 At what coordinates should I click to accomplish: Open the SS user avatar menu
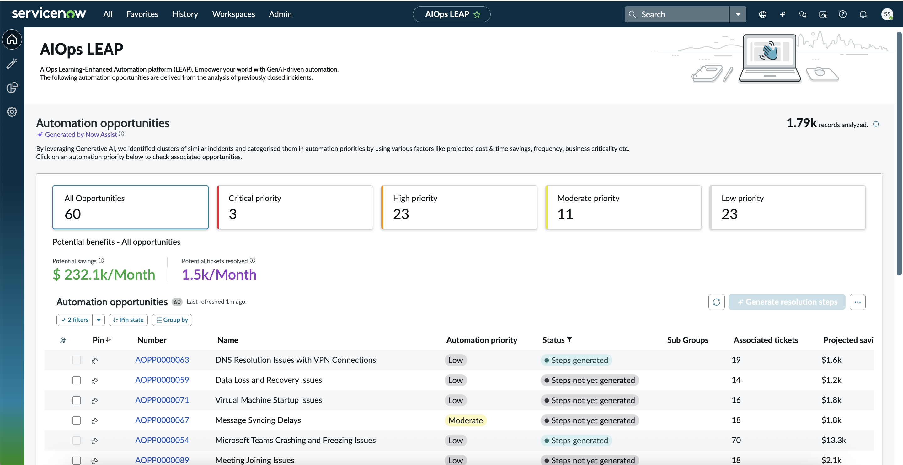pyautogui.click(x=887, y=14)
